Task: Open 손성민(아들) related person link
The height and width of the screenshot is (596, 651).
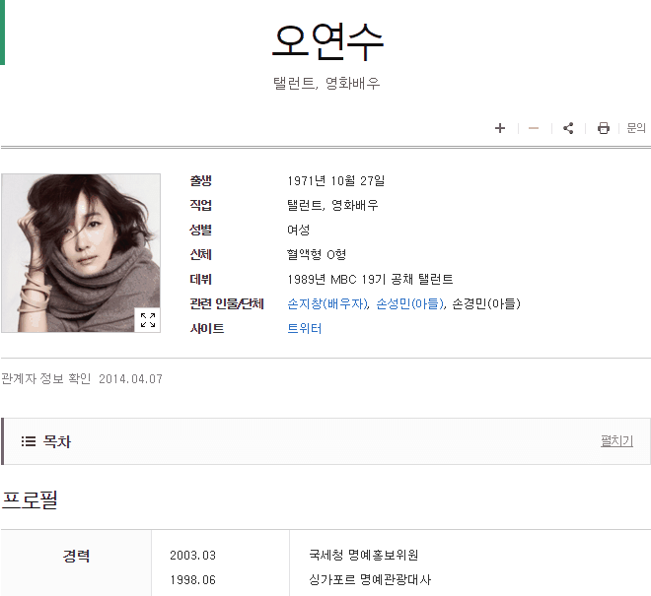Action: [410, 304]
